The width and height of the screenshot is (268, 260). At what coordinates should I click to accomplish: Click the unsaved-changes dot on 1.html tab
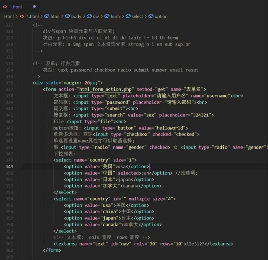click(34, 7)
